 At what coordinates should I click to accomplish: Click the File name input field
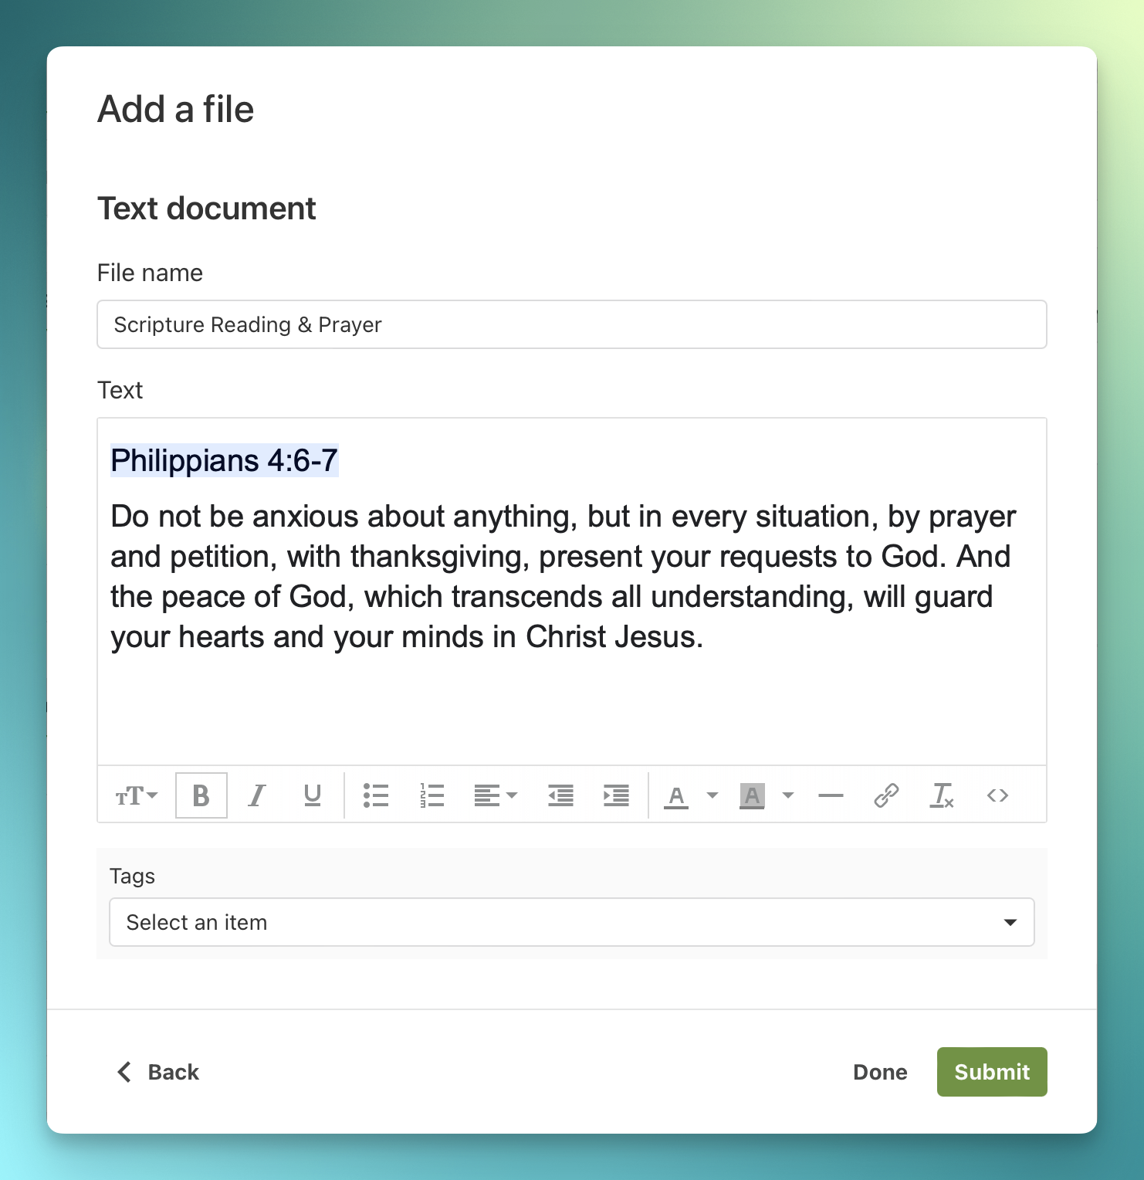click(x=571, y=324)
